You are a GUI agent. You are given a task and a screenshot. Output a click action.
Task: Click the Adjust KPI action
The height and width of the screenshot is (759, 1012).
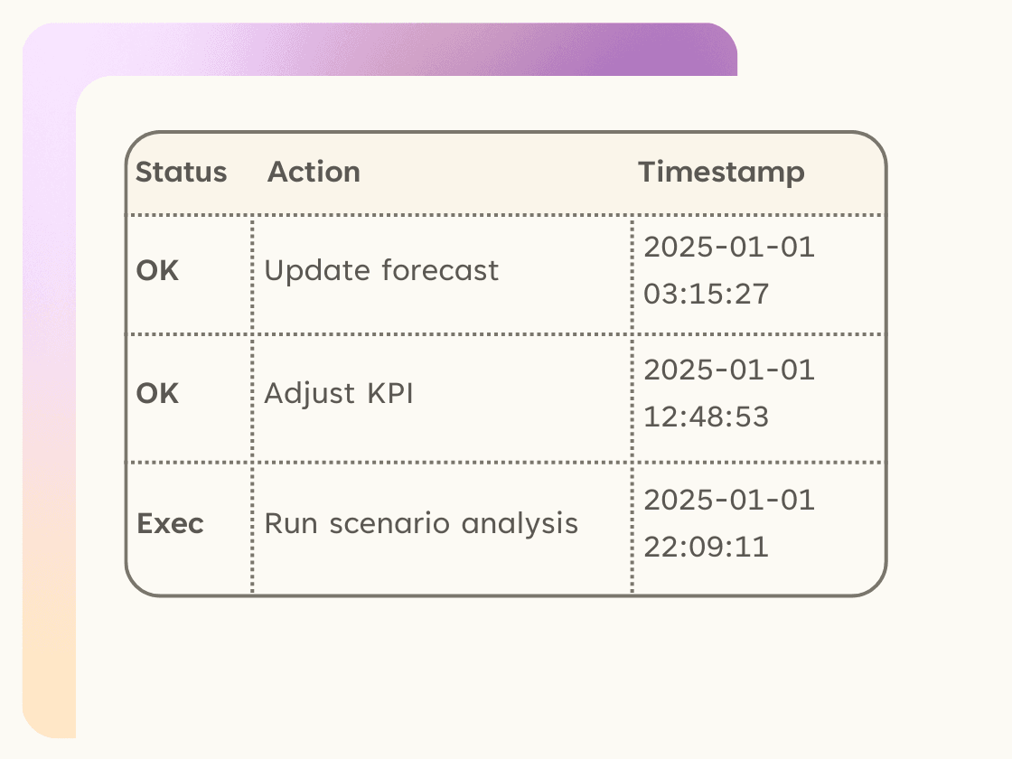click(339, 394)
